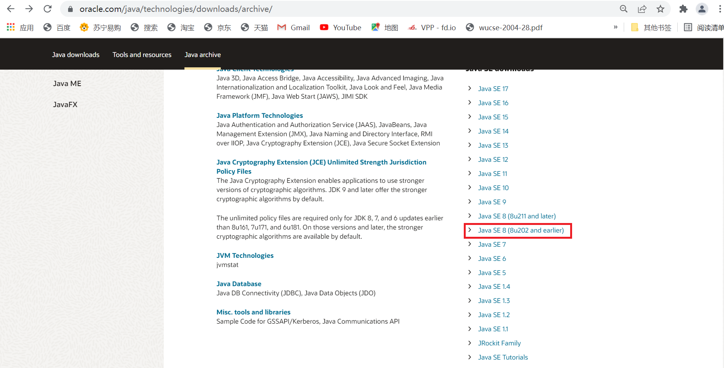Screen dimensions: 724x368
Task: Open the Java SE 1.1 archive link
Action: 493,329
